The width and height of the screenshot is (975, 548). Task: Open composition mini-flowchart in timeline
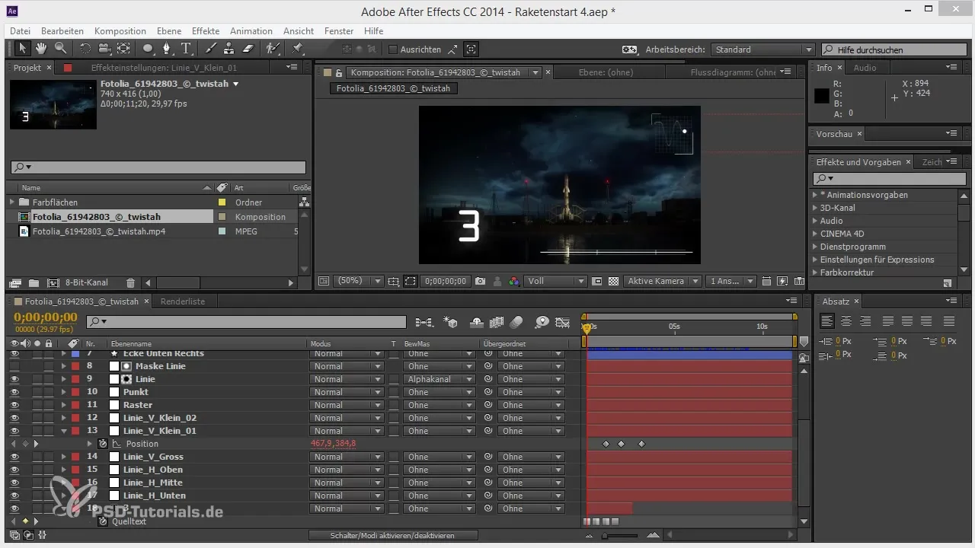(x=425, y=322)
